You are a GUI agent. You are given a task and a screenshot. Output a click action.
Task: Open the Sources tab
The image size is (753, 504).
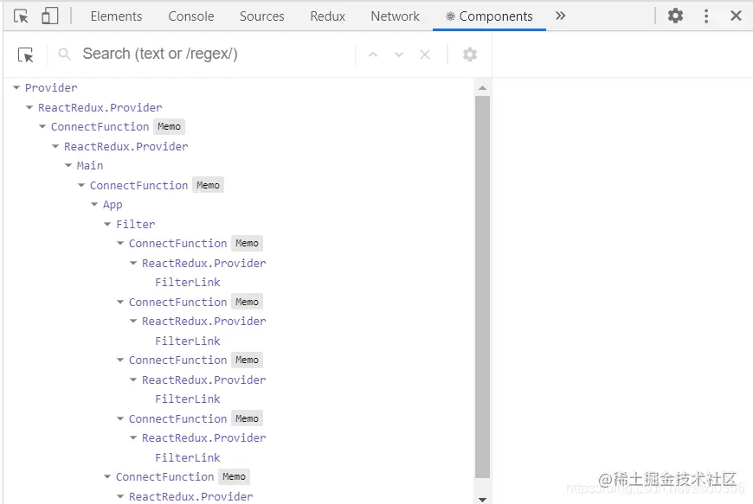[x=261, y=16]
